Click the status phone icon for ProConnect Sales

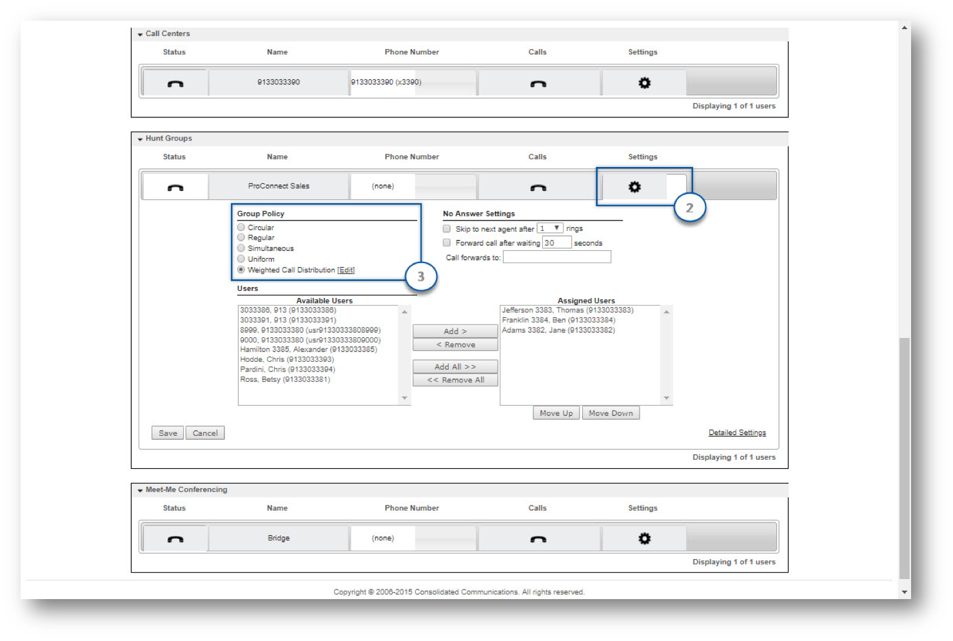(175, 188)
